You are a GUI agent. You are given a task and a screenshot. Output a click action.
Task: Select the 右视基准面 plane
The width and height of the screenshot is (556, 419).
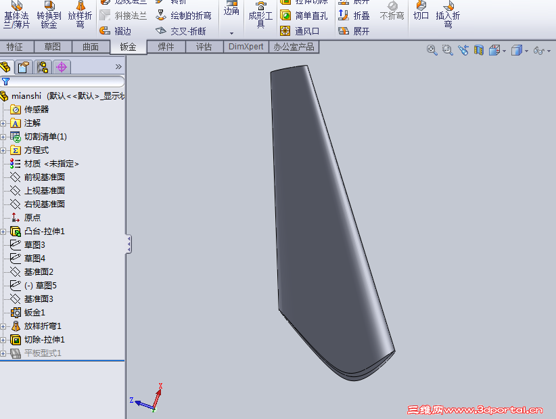[38, 204]
